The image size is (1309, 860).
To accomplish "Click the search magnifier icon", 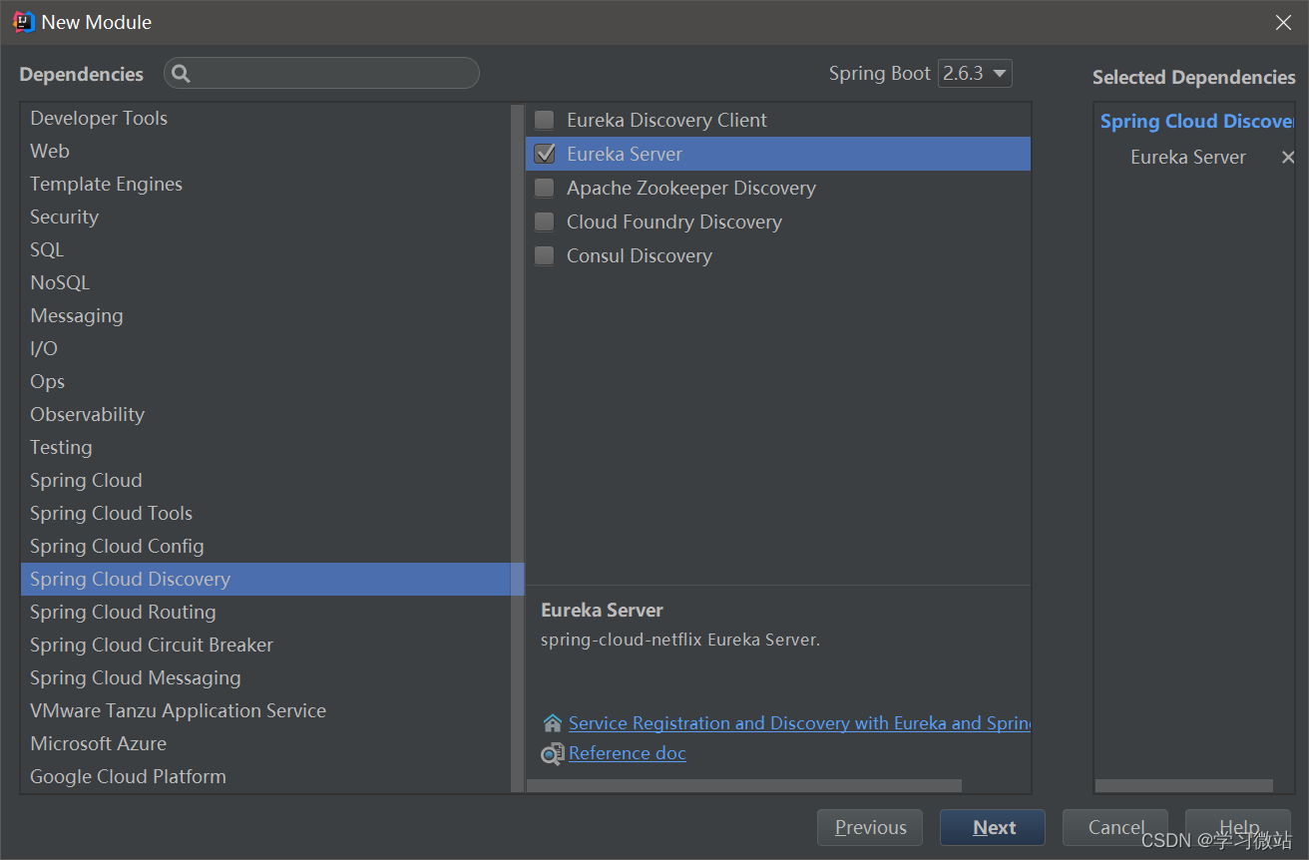I will [x=181, y=74].
